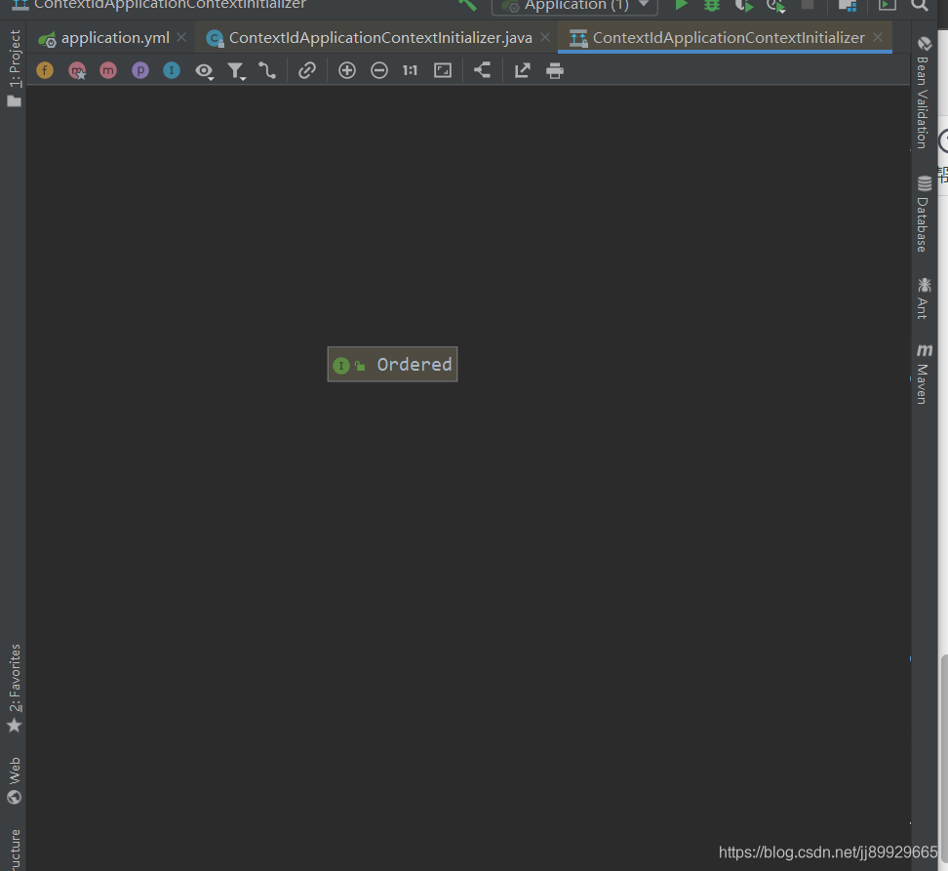Image resolution: width=948 pixels, height=871 pixels.
Task: Reset diagram to actual size 1:1
Action: [410, 71]
